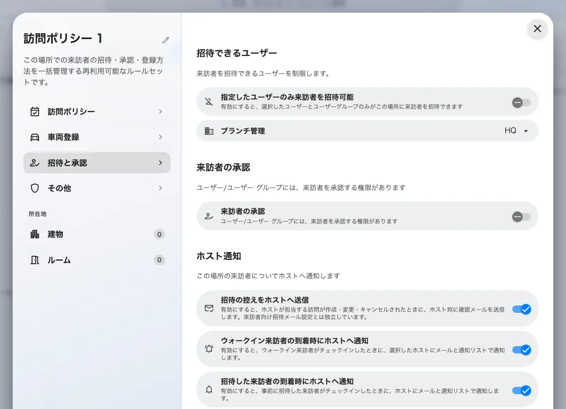Open the ルーム location entry
Screen dimensions: 566x409
[97, 260]
